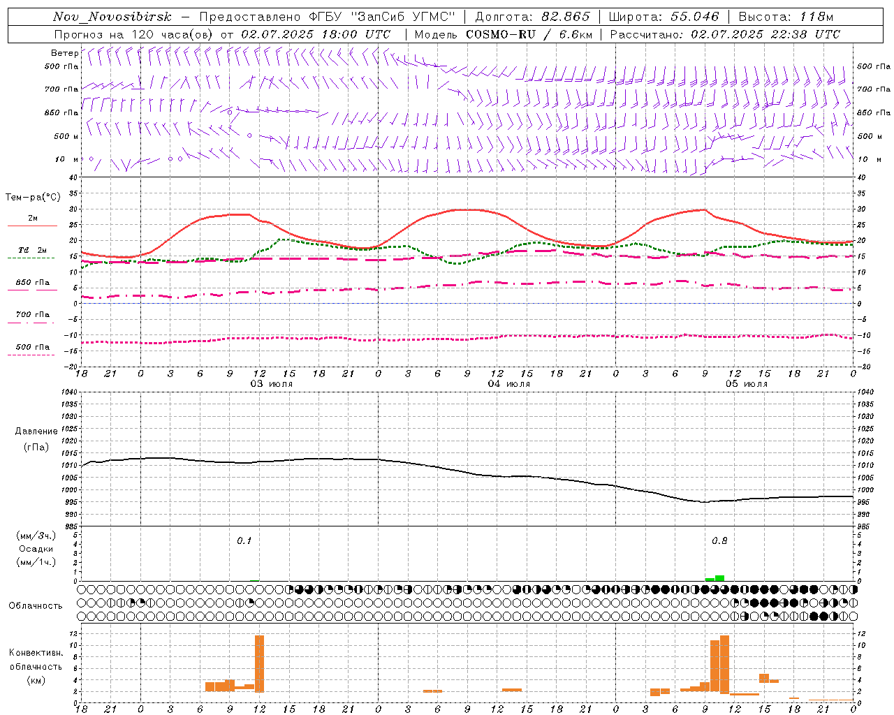Click the 'Конвективн.' convective cloud label
This screenshot has width=894, height=715.
[x=36, y=653]
